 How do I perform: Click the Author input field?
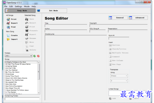click(66, 31)
